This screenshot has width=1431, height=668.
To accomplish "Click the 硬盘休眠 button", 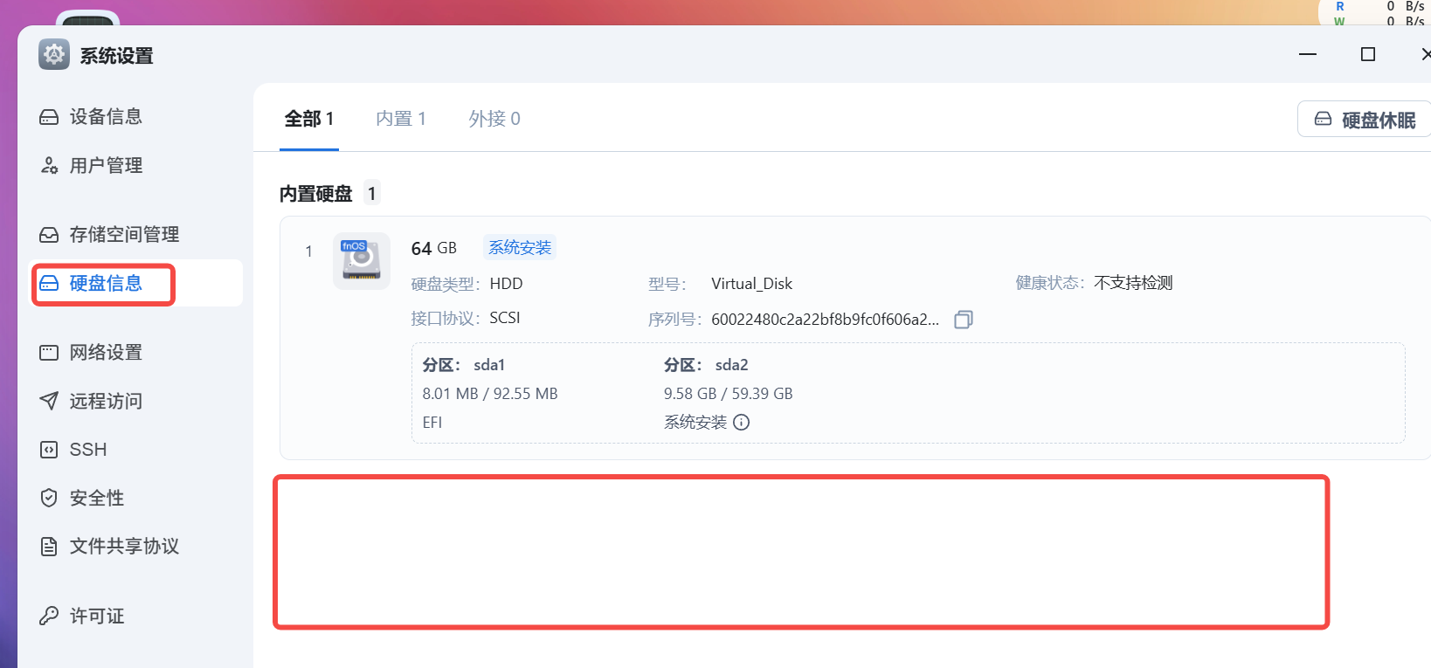I will click(1365, 120).
